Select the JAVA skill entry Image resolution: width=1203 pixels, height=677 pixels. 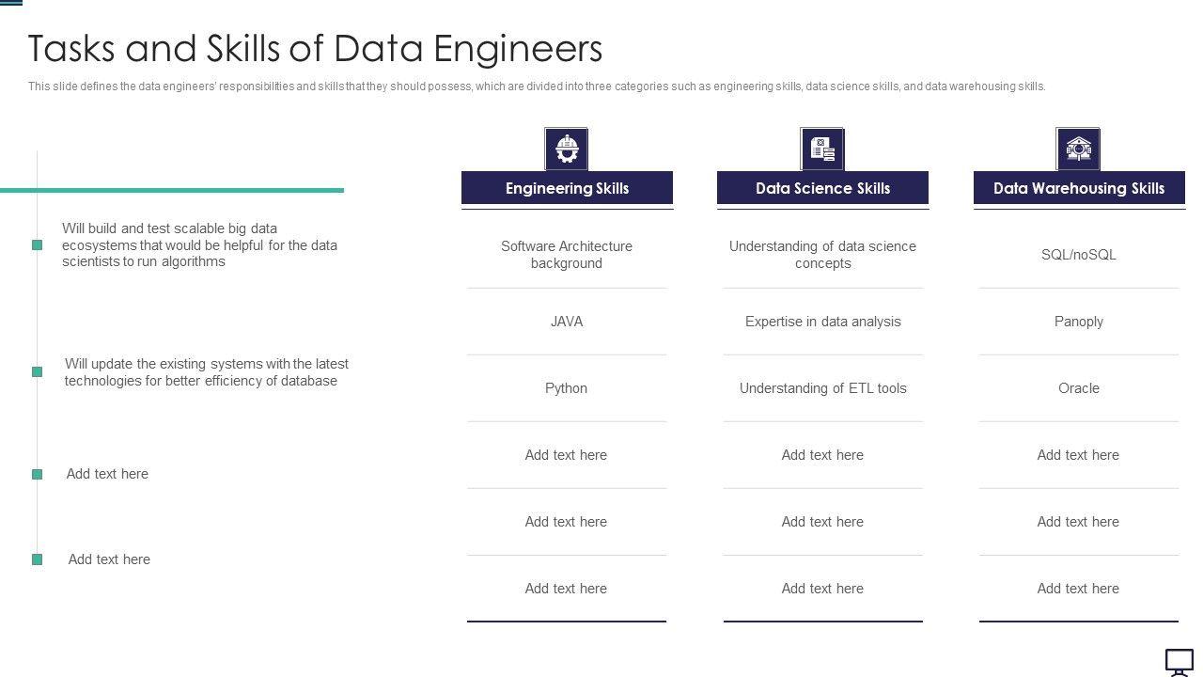[x=567, y=322]
